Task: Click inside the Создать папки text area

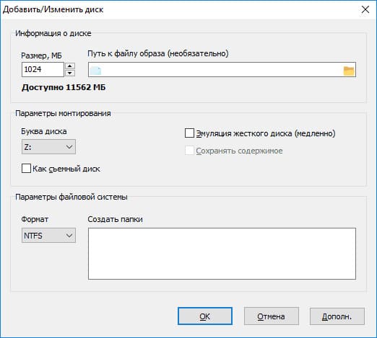Action: [222, 254]
